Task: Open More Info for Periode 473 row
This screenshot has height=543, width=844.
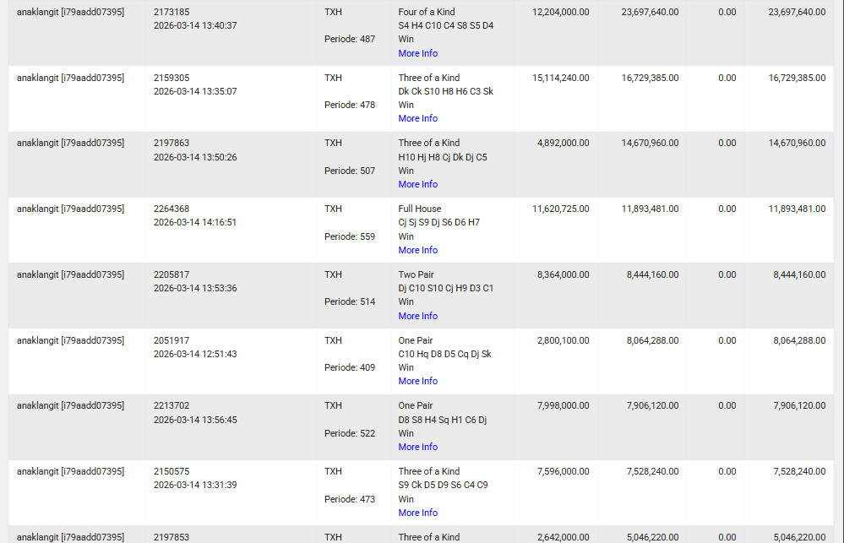Action: (417, 513)
